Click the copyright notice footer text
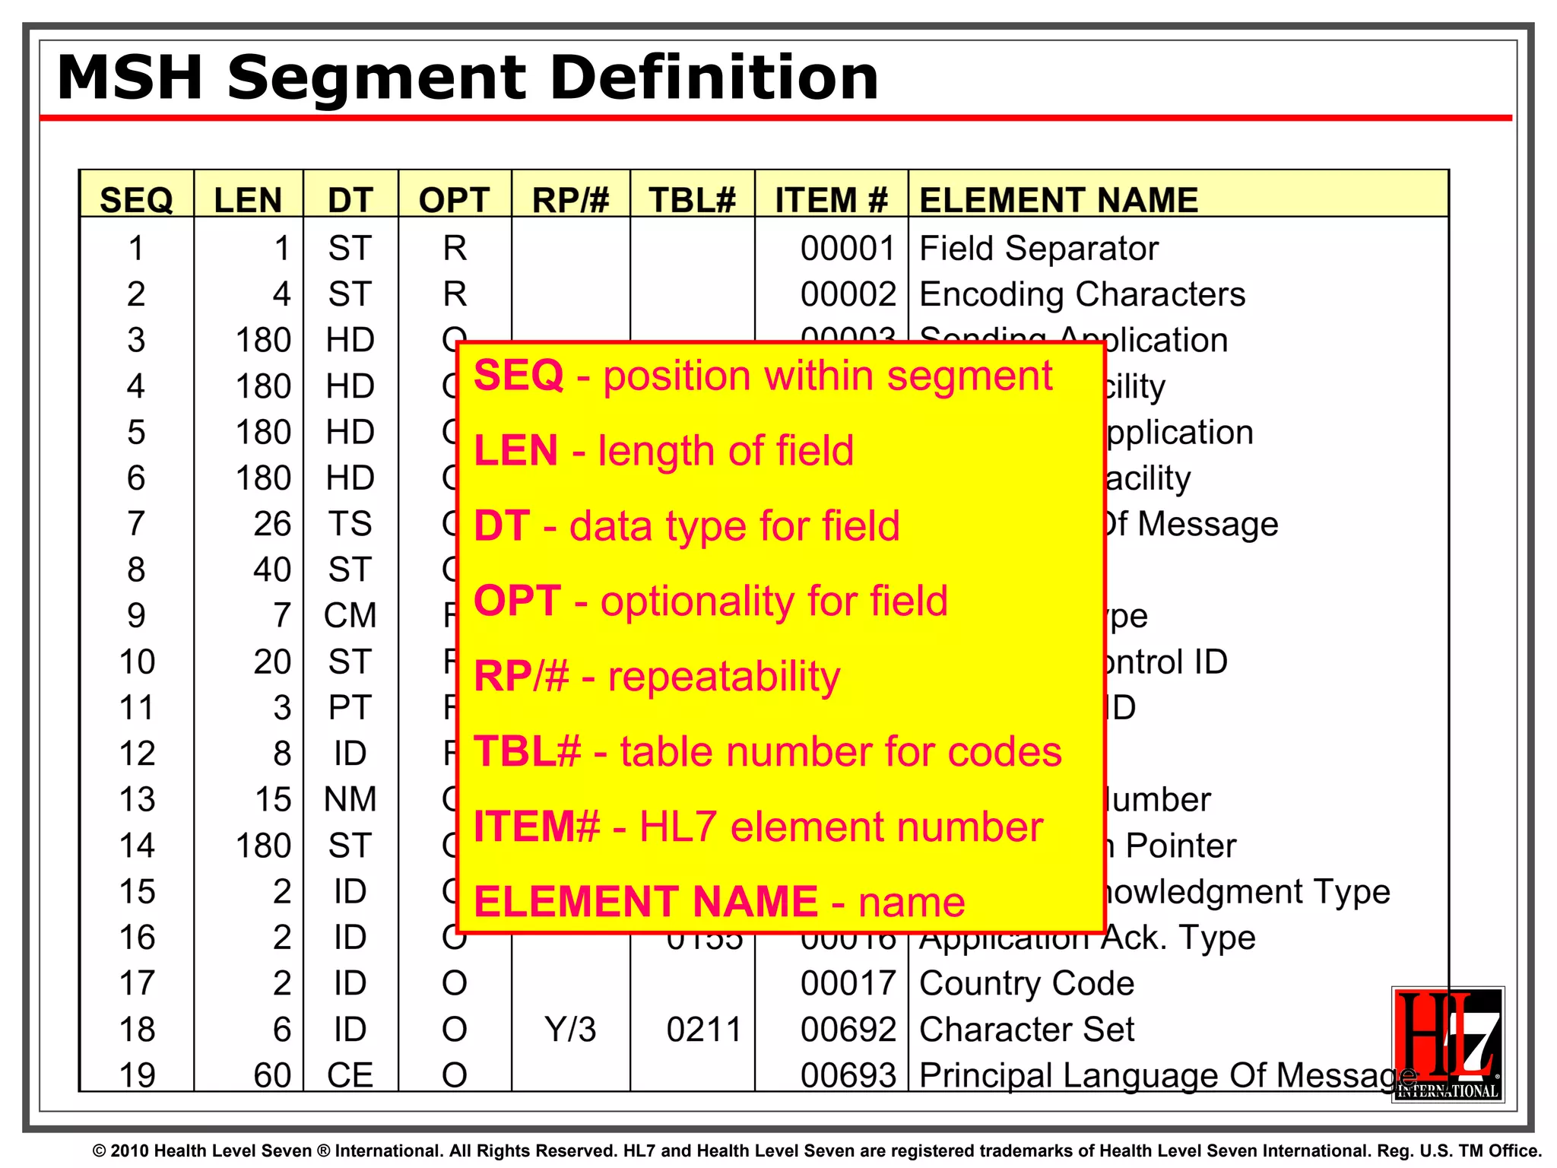Viewport: 1557px width, 1168px height. point(817,1151)
